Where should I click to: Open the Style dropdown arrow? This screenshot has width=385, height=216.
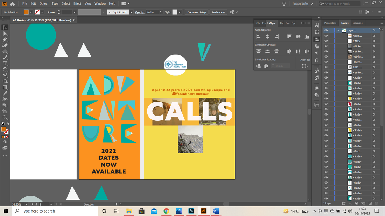[x=180, y=12]
